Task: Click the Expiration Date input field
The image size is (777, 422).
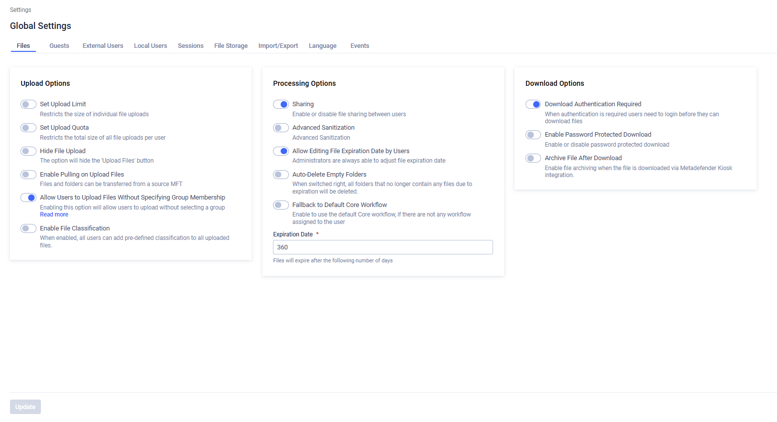Action: (x=383, y=247)
